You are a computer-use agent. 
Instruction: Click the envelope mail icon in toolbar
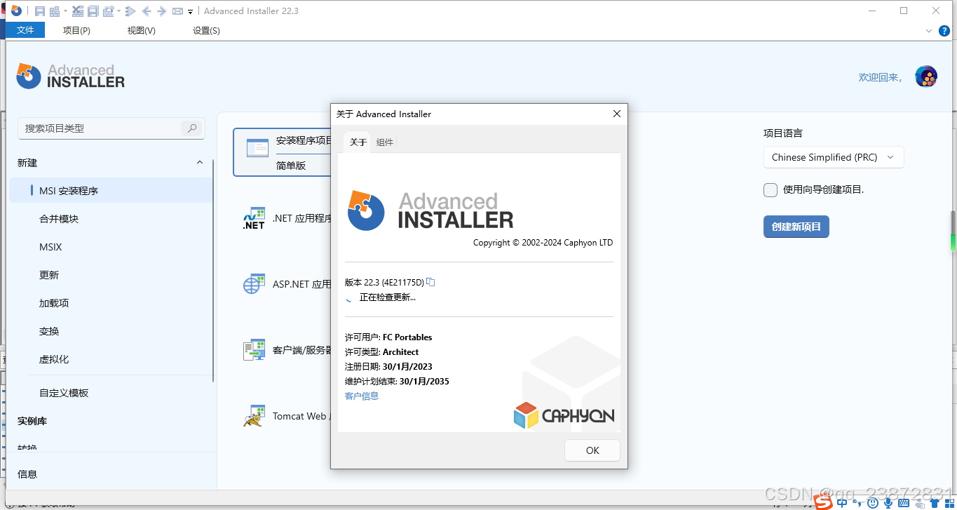point(177,11)
